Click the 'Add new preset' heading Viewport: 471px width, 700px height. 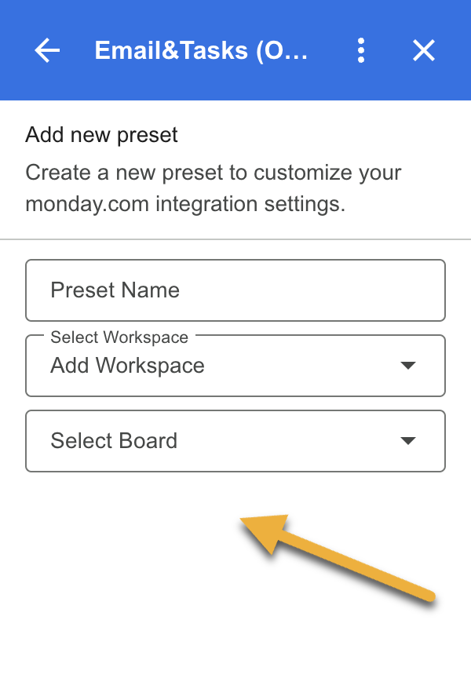point(102,135)
